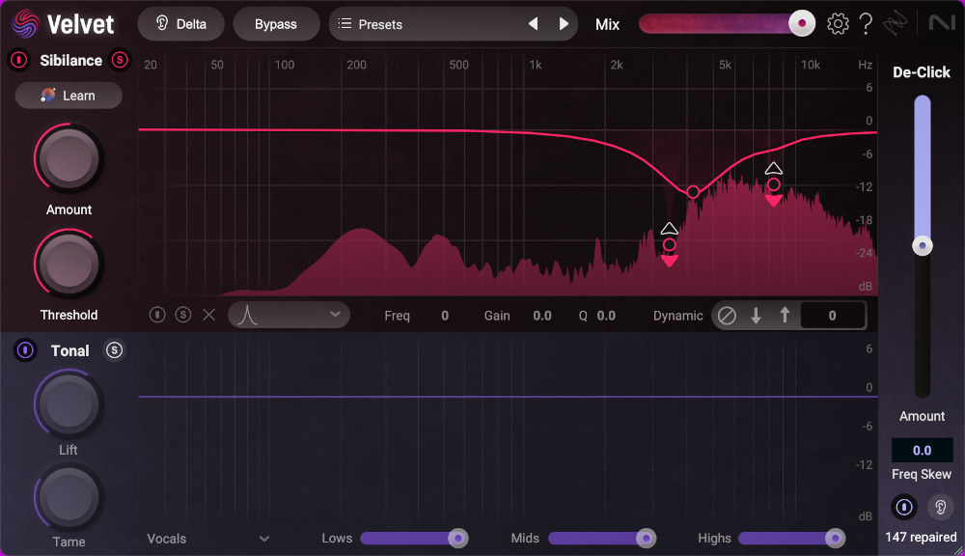
Task: Go to next preset arrow
Action: [564, 24]
